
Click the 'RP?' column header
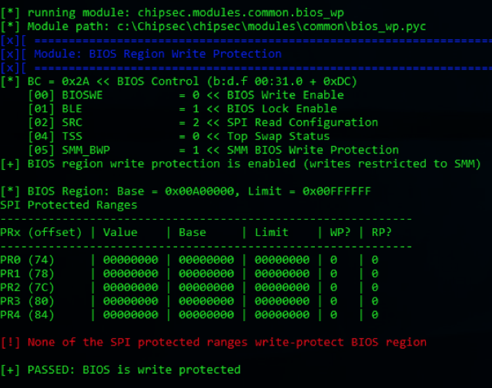[382, 232]
